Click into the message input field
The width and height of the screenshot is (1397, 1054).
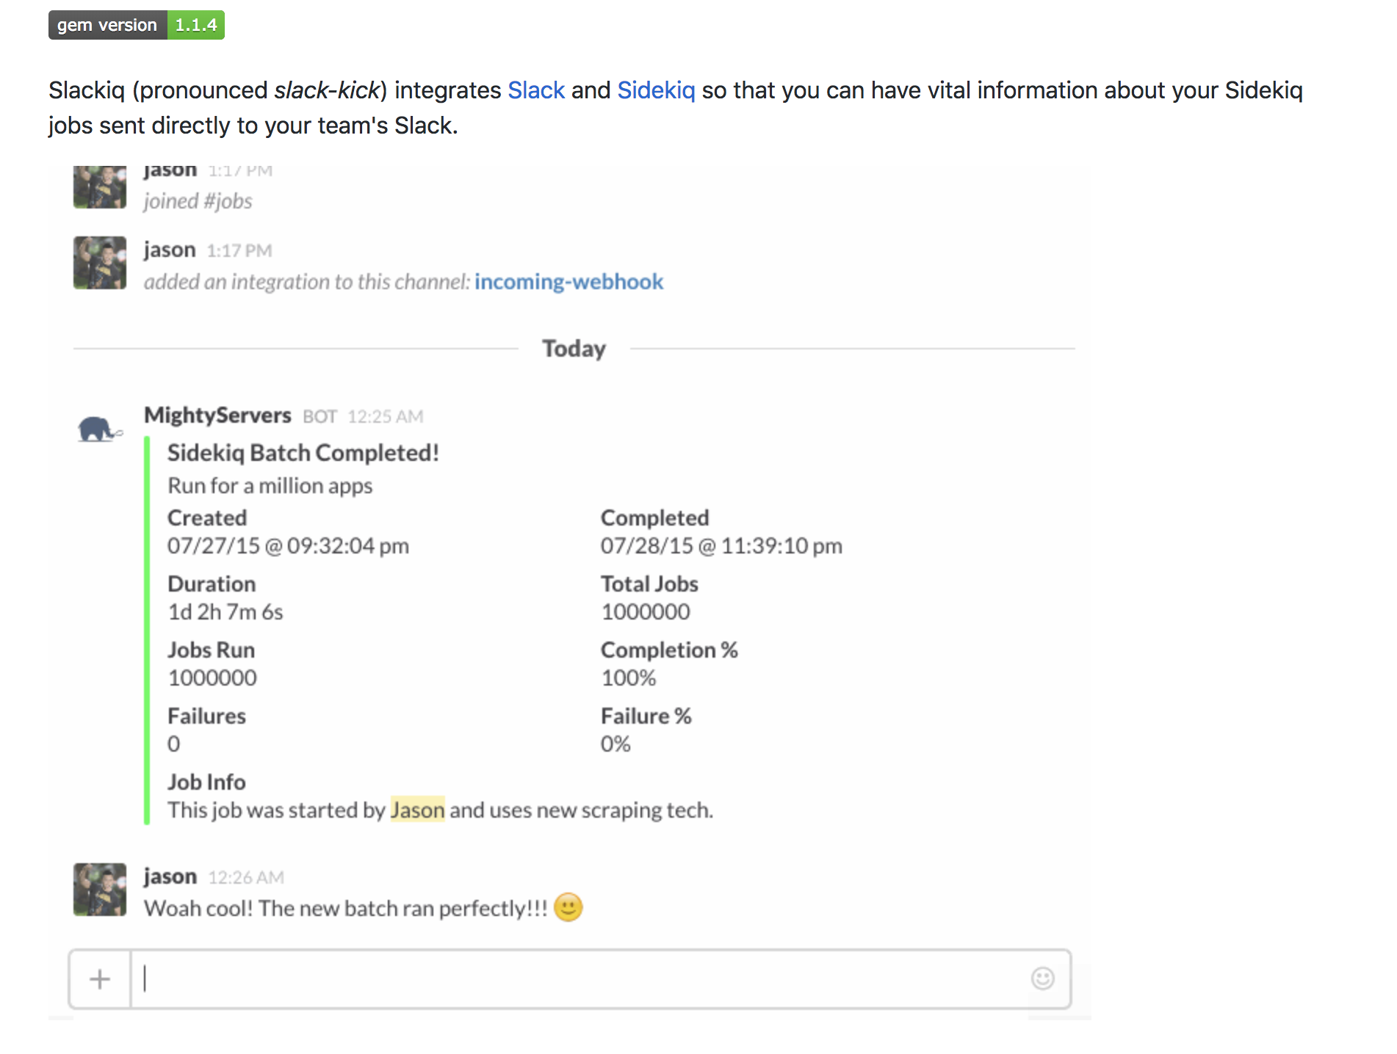tap(580, 979)
